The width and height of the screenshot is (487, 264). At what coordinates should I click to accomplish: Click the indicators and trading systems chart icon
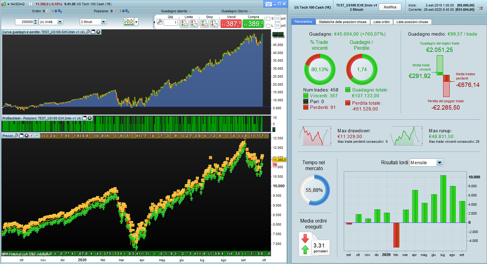[x=129, y=22]
